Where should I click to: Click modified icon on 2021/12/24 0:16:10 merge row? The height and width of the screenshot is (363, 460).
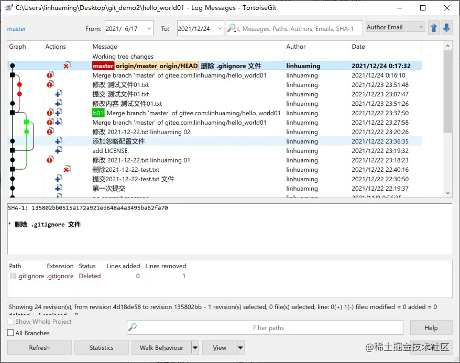point(50,75)
